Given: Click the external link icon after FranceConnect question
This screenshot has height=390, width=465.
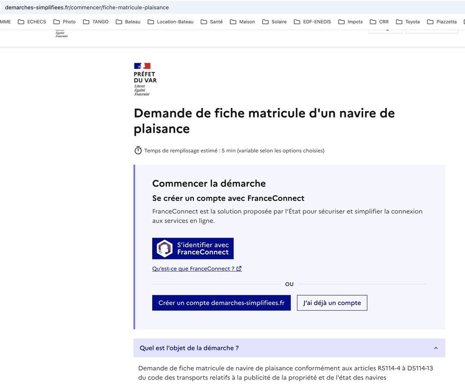Looking at the screenshot, I should point(239,268).
